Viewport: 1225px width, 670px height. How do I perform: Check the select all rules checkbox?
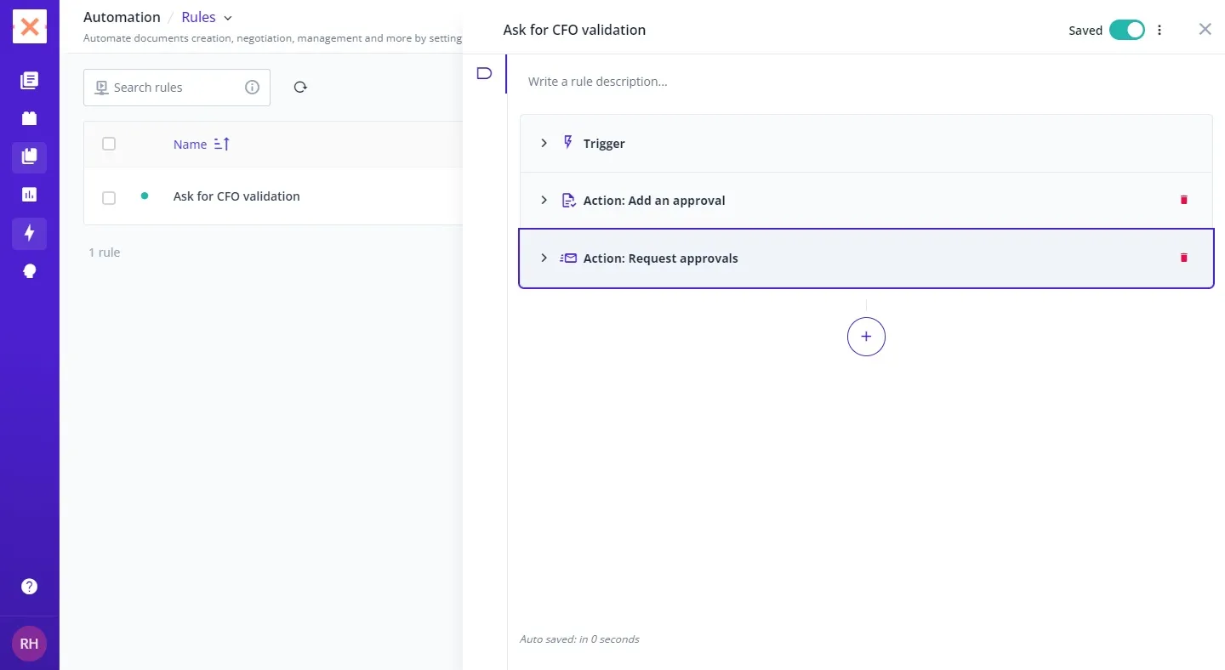tap(109, 144)
